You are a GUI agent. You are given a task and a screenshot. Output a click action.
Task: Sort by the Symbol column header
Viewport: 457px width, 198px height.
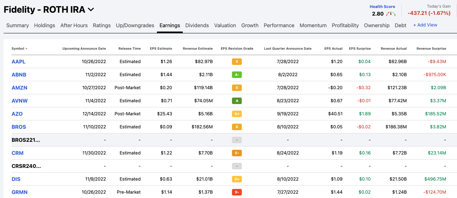pos(19,49)
